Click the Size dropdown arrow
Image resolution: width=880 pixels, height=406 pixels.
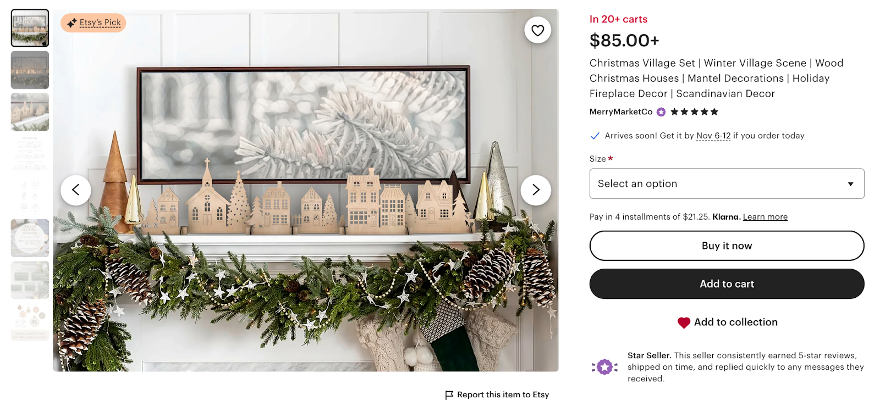click(850, 184)
